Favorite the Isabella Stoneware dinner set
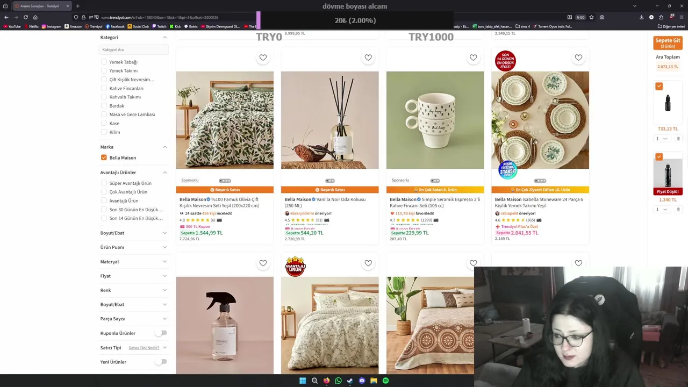The height and width of the screenshot is (387, 688). 578,58
